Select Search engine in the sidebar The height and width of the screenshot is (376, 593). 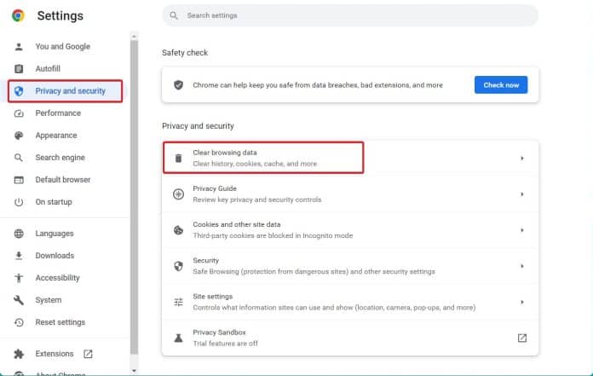coord(60,158)
